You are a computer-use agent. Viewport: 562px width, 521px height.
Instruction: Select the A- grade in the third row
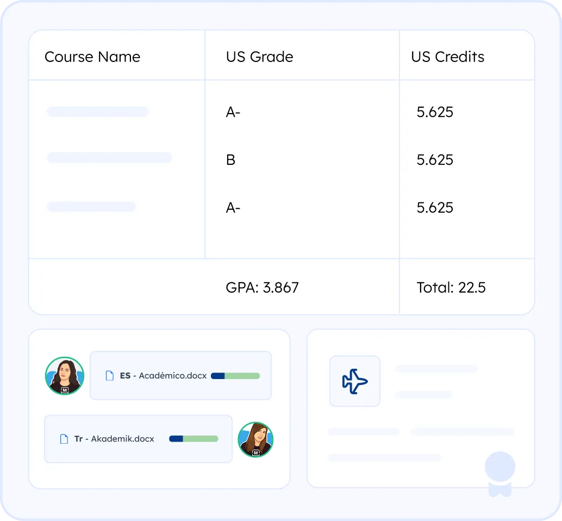pos(233,207)
